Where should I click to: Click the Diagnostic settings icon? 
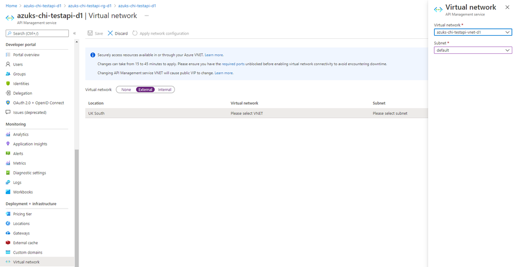8,172
